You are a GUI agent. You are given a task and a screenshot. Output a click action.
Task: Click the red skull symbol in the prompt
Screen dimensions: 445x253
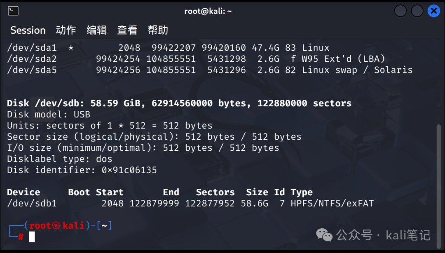pyautogui.click(x=56, y=226)
